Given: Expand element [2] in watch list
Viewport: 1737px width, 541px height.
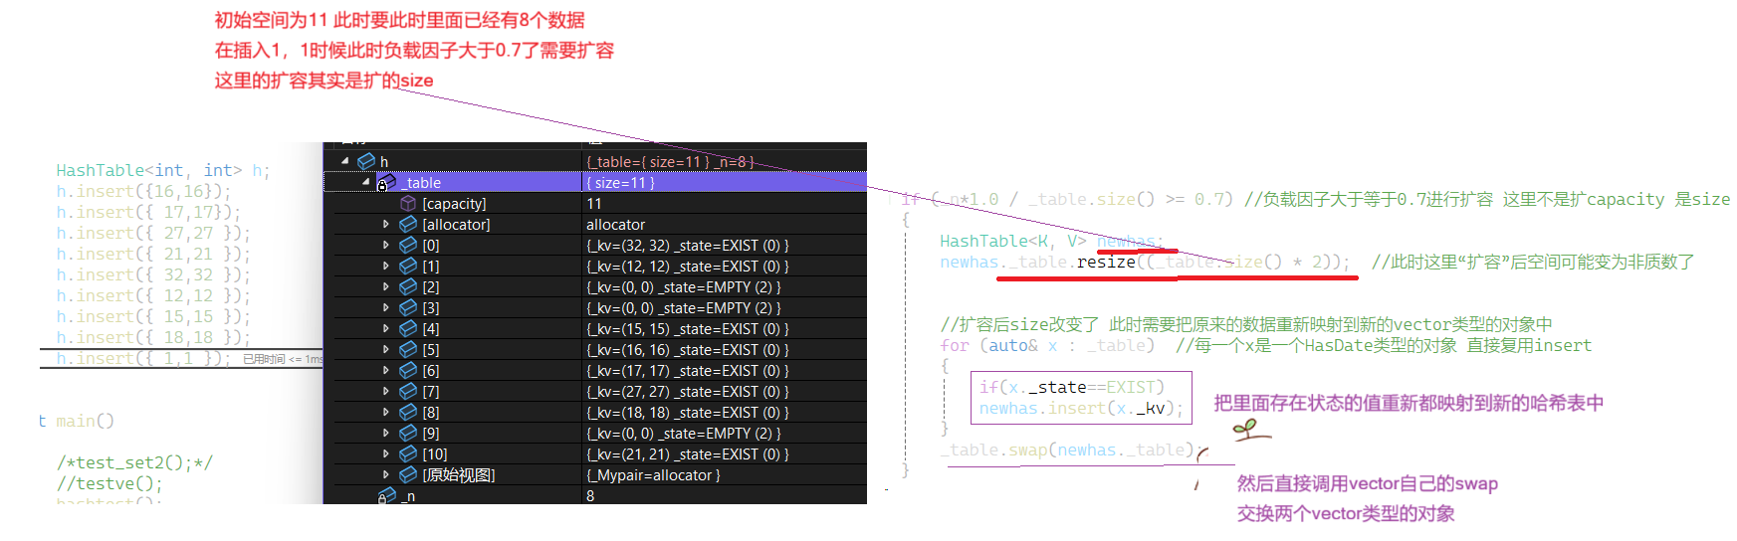Looking at the screenshot, I should 386,286.
